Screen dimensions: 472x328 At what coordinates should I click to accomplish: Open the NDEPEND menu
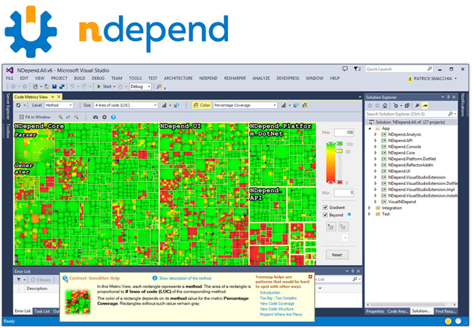[x=208, y=78]
